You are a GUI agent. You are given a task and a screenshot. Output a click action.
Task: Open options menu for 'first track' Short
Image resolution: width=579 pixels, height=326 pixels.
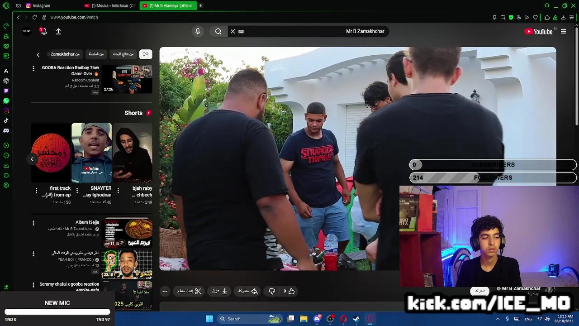(x=36, y=191)
